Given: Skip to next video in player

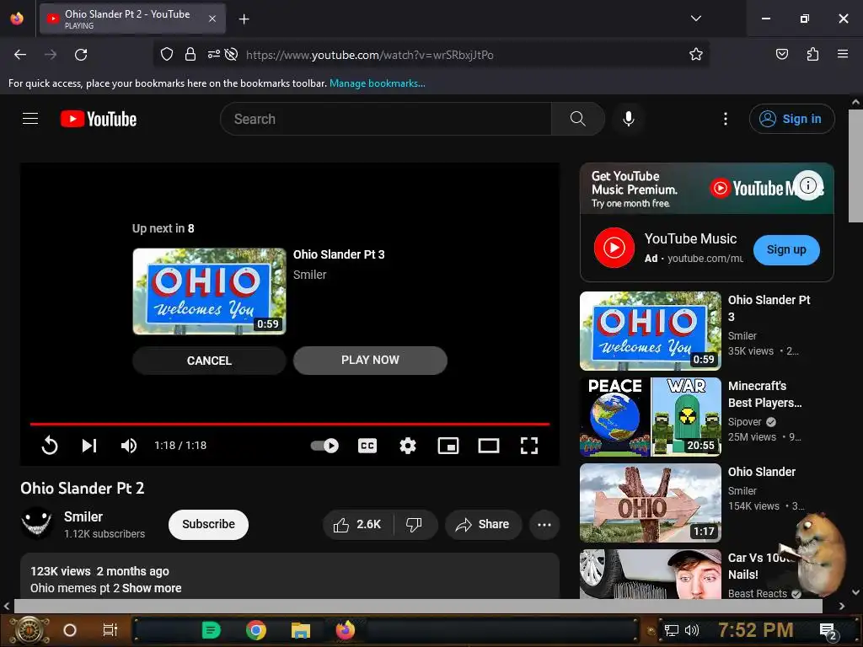Looking at the screenshot, I should [89, 445].
